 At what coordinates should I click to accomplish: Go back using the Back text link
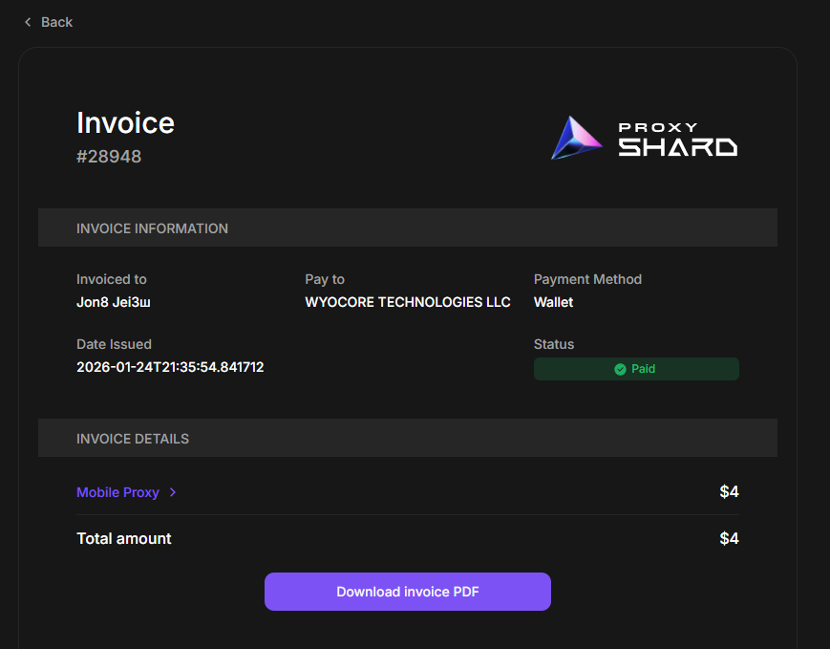pyautogui.click(x=56, y=22)
